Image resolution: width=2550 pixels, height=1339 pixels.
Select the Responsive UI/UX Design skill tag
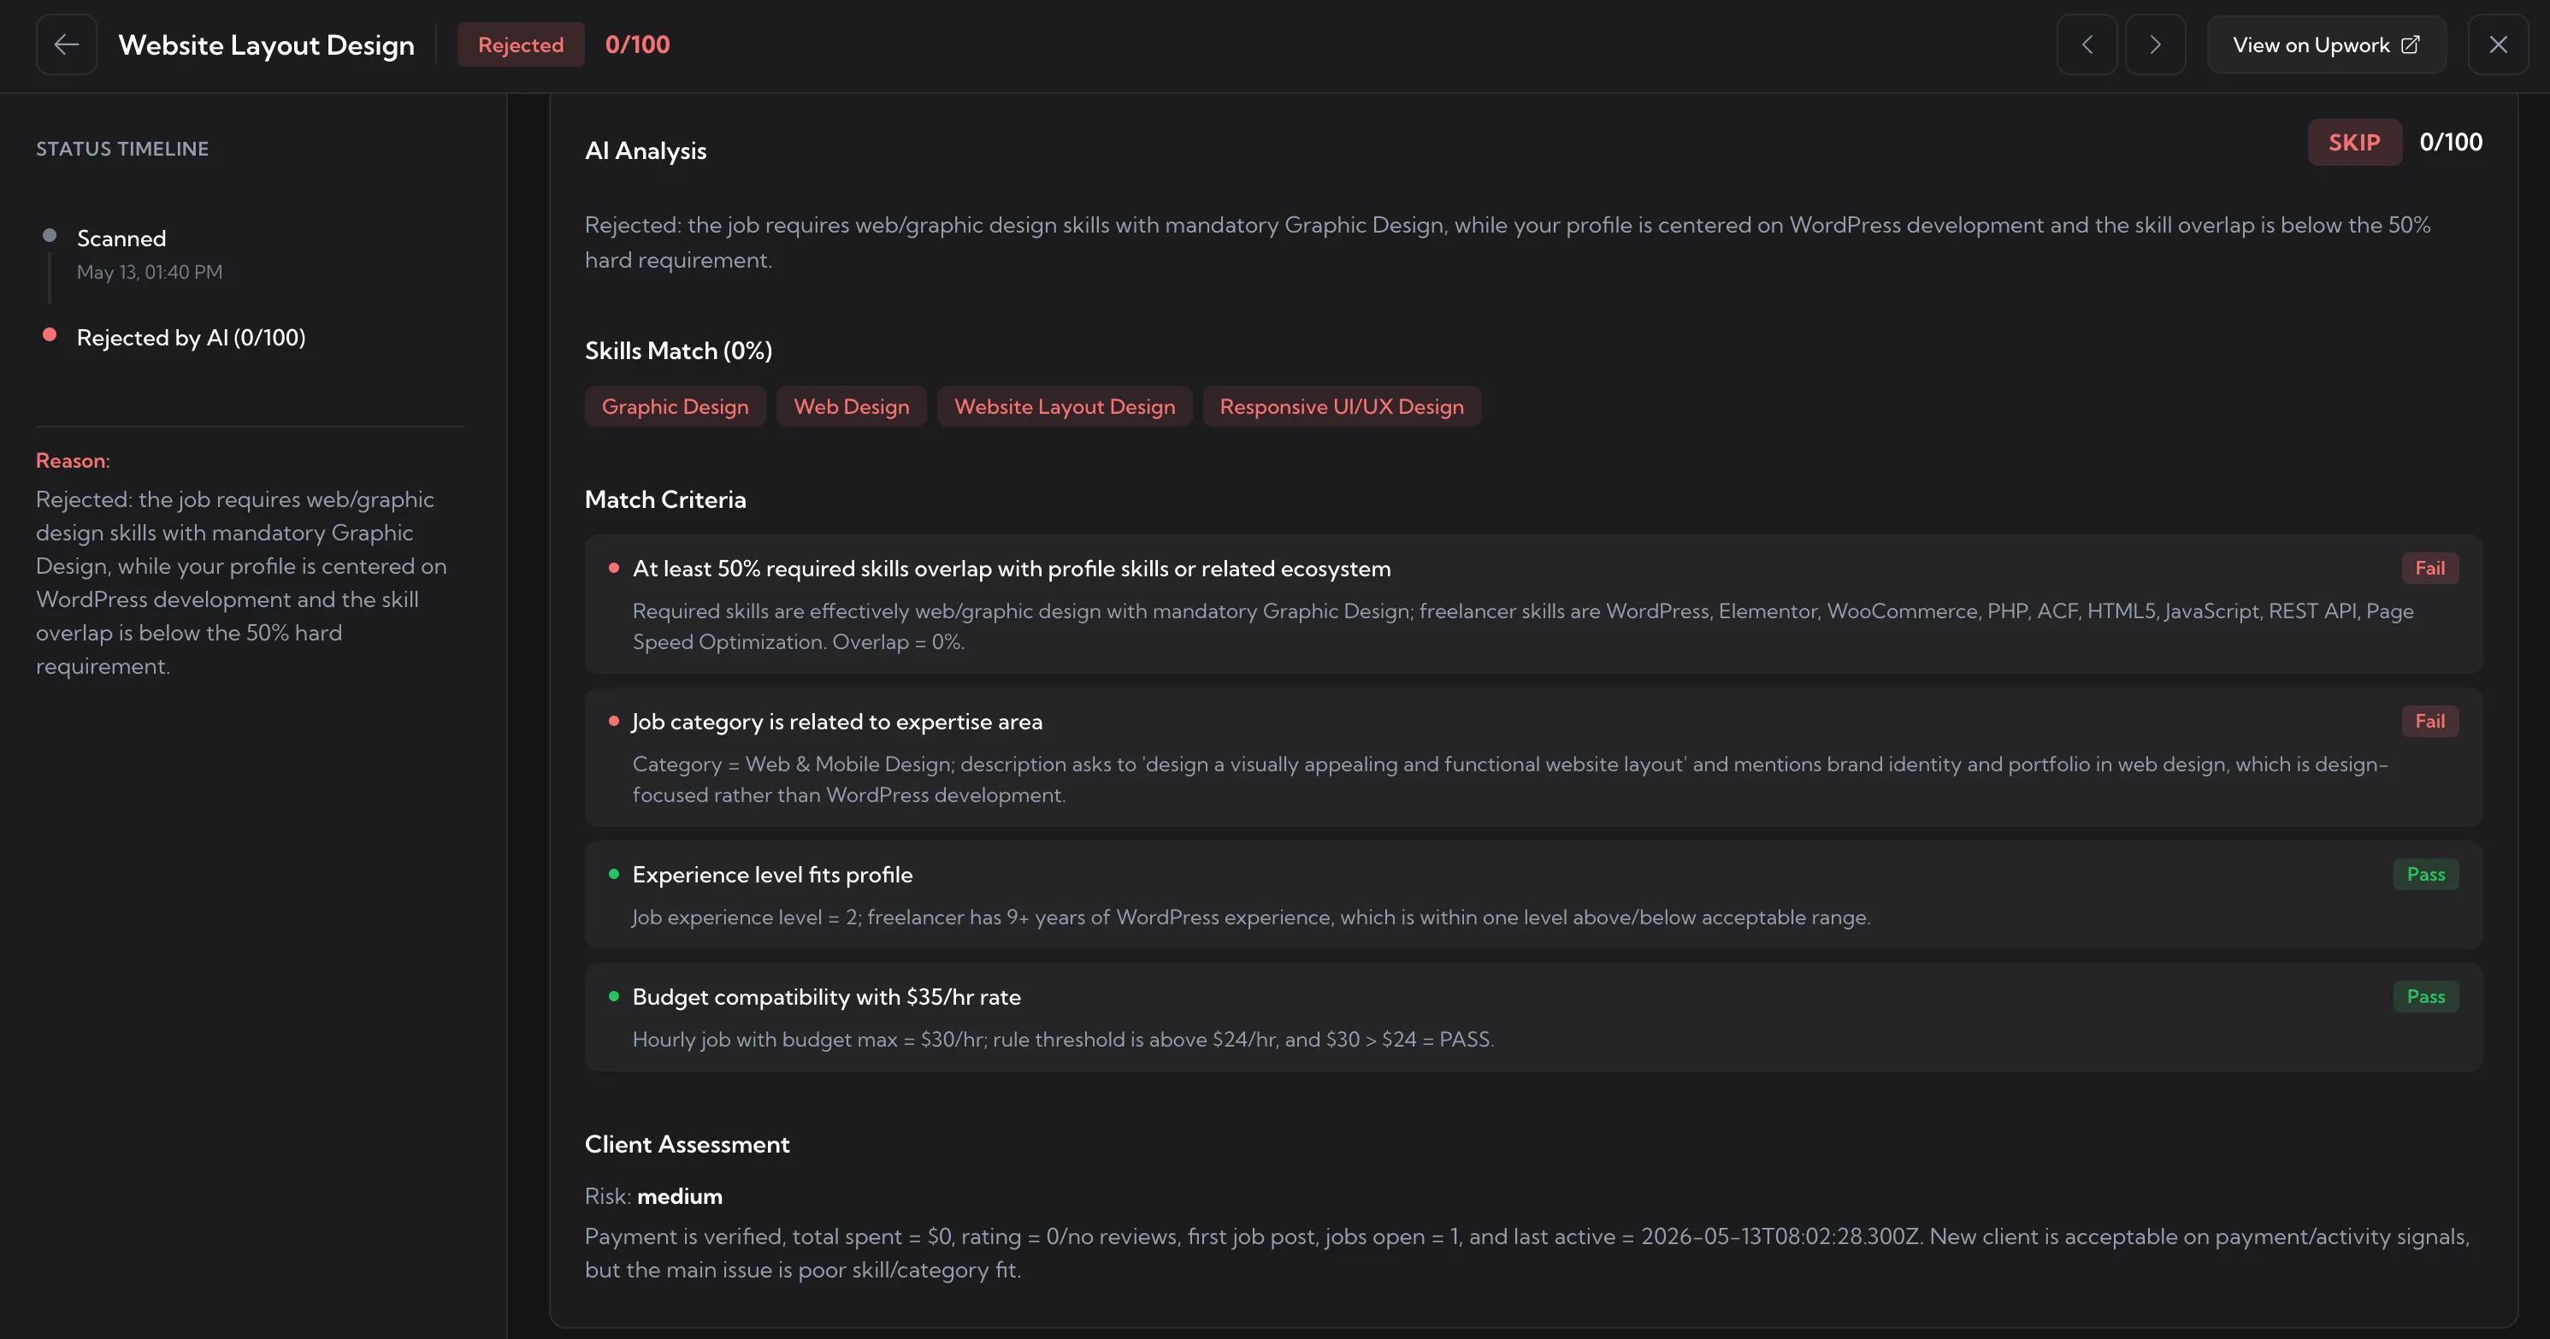(x=1342, y=407)
